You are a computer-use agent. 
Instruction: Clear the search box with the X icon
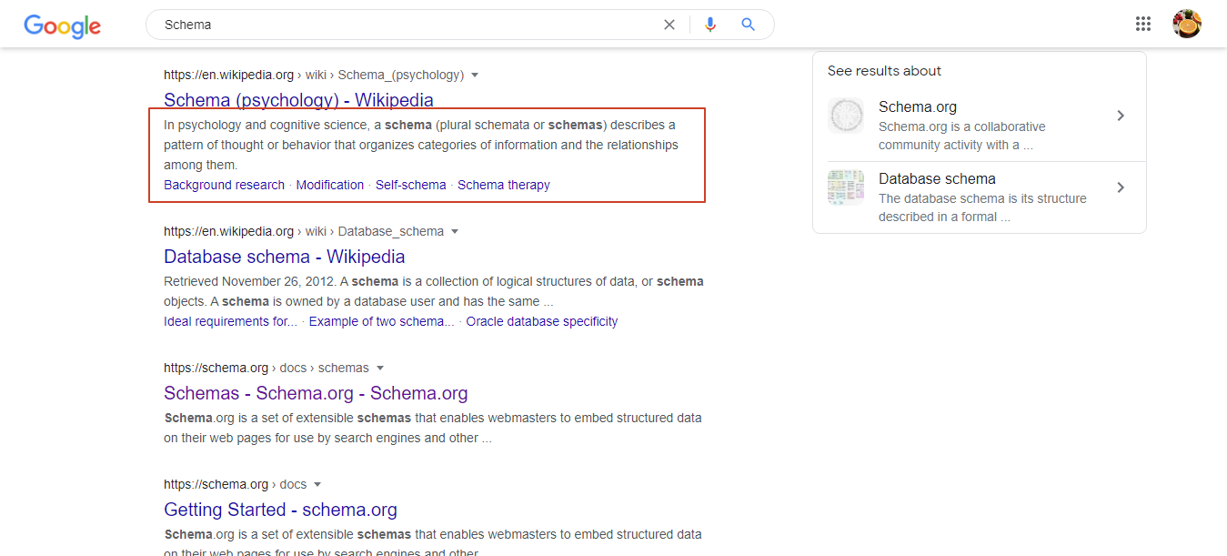(x=669, y=25)
